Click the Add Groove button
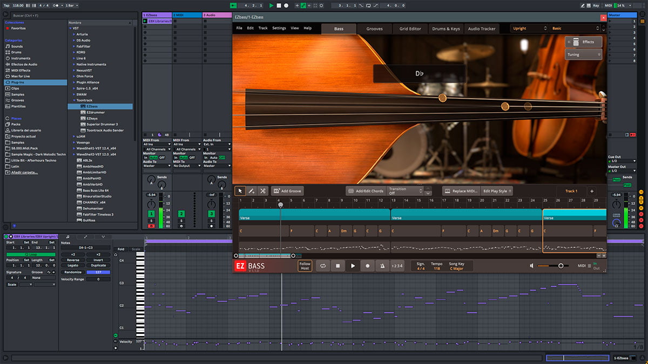Viewport: 648px width, 364px height. [287, 191]
